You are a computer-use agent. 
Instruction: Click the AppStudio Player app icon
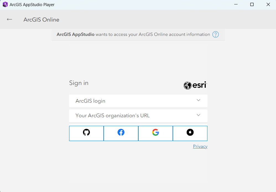click(5, 4)
